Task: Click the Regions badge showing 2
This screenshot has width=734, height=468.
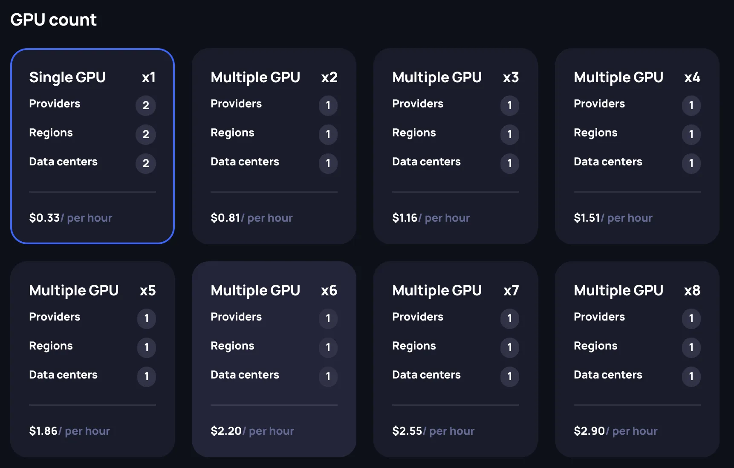Action: click(146, 135)
